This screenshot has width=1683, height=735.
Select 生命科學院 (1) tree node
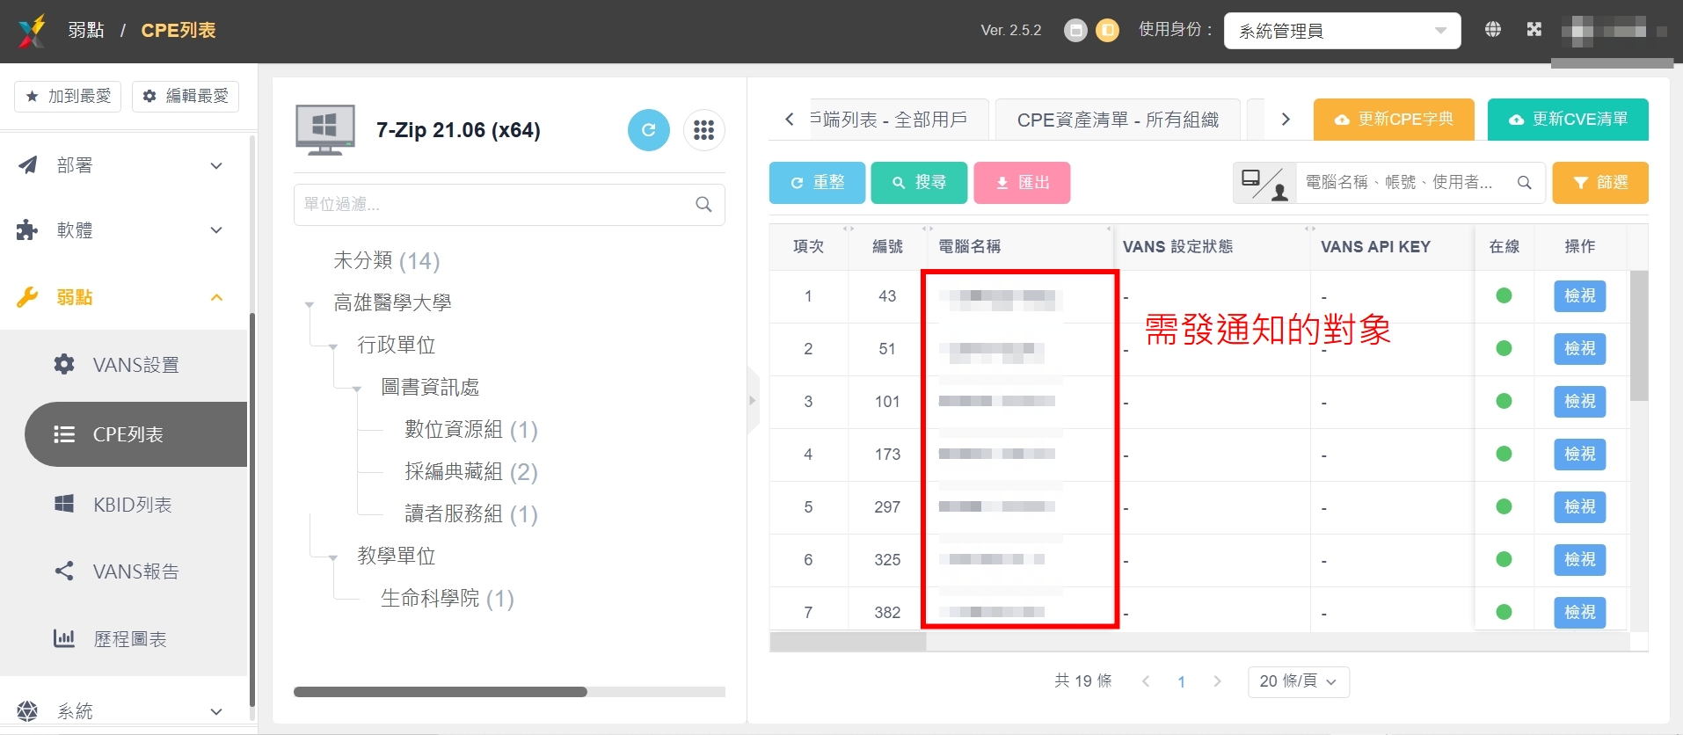tap(448, 598)
